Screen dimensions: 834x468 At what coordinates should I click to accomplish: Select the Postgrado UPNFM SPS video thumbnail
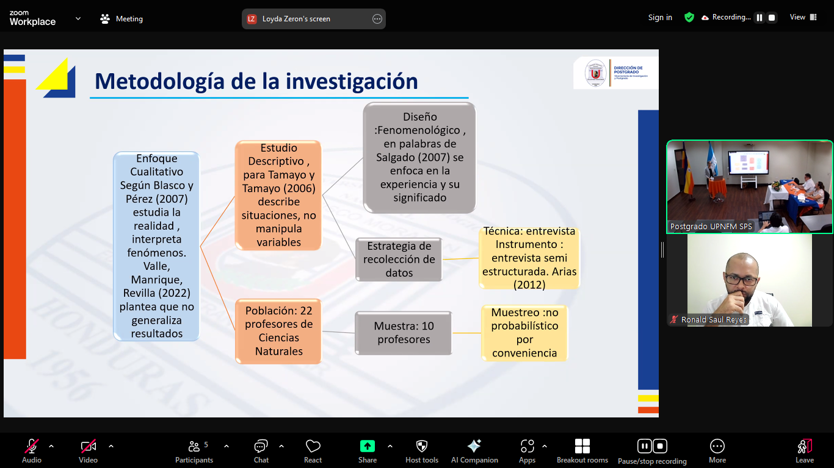pos(750,187)
